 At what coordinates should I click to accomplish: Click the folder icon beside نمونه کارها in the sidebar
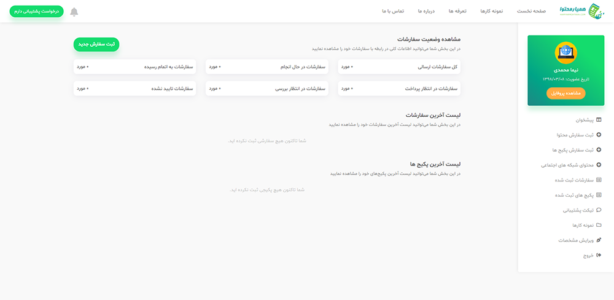598,225
